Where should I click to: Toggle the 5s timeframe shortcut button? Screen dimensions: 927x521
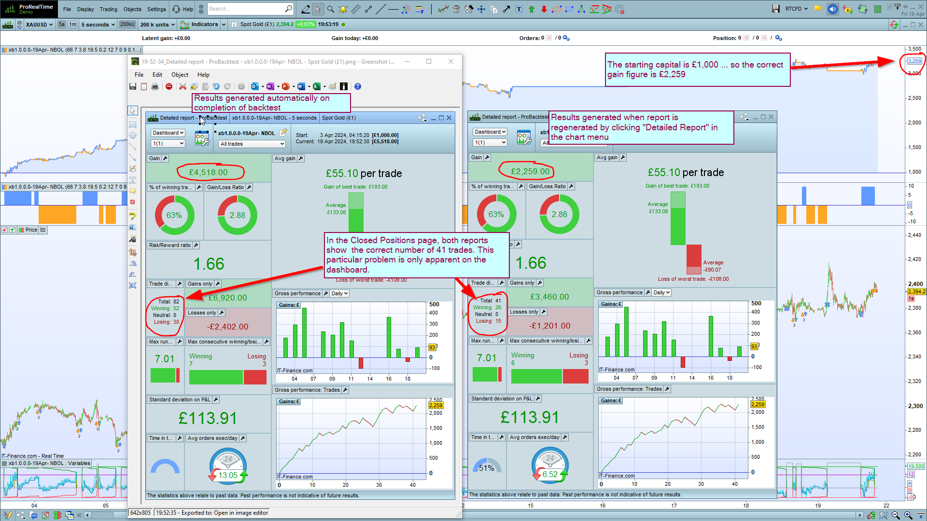tap(61, 24)
